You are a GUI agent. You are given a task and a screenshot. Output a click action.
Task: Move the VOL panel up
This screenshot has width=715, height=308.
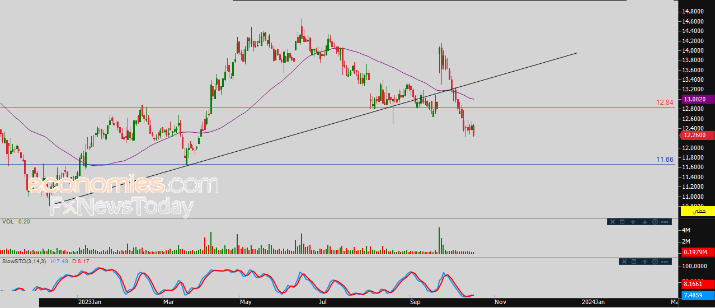633,222
